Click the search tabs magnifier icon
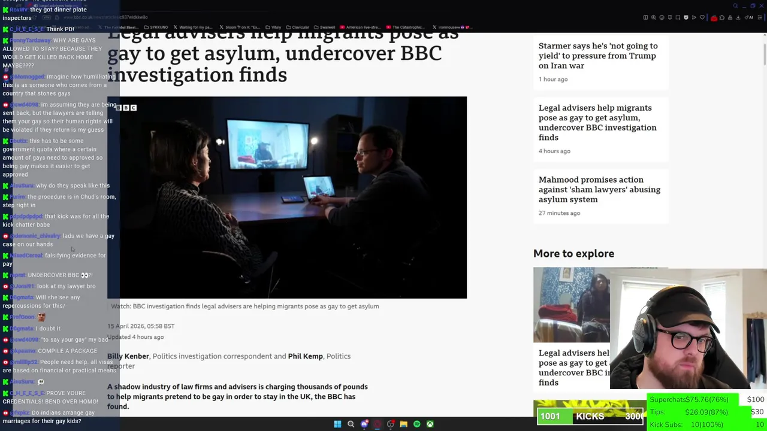This screenshot has height=431, width=767. [x=735, y=6]
